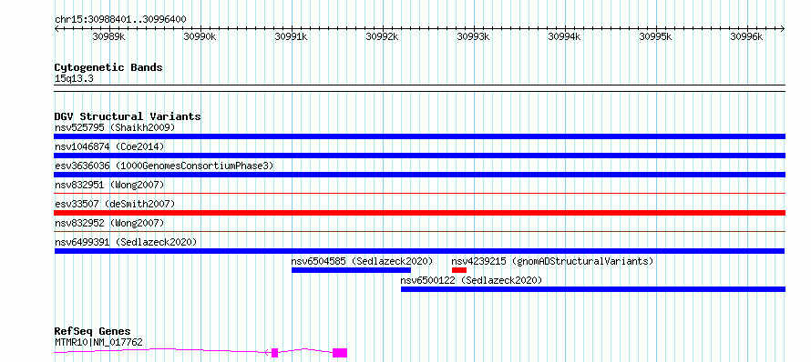Click the 30992k ruler mark
The image size is (811, 362).
point(383,36)
